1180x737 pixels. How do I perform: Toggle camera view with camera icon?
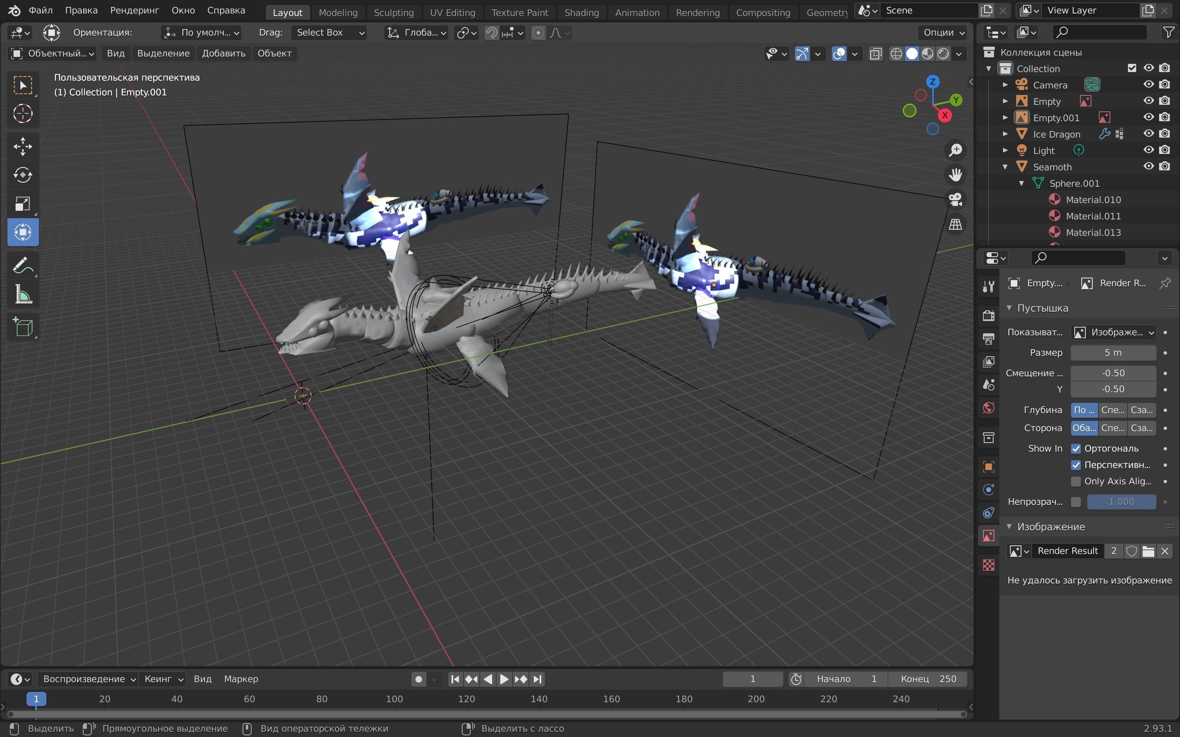955,199
